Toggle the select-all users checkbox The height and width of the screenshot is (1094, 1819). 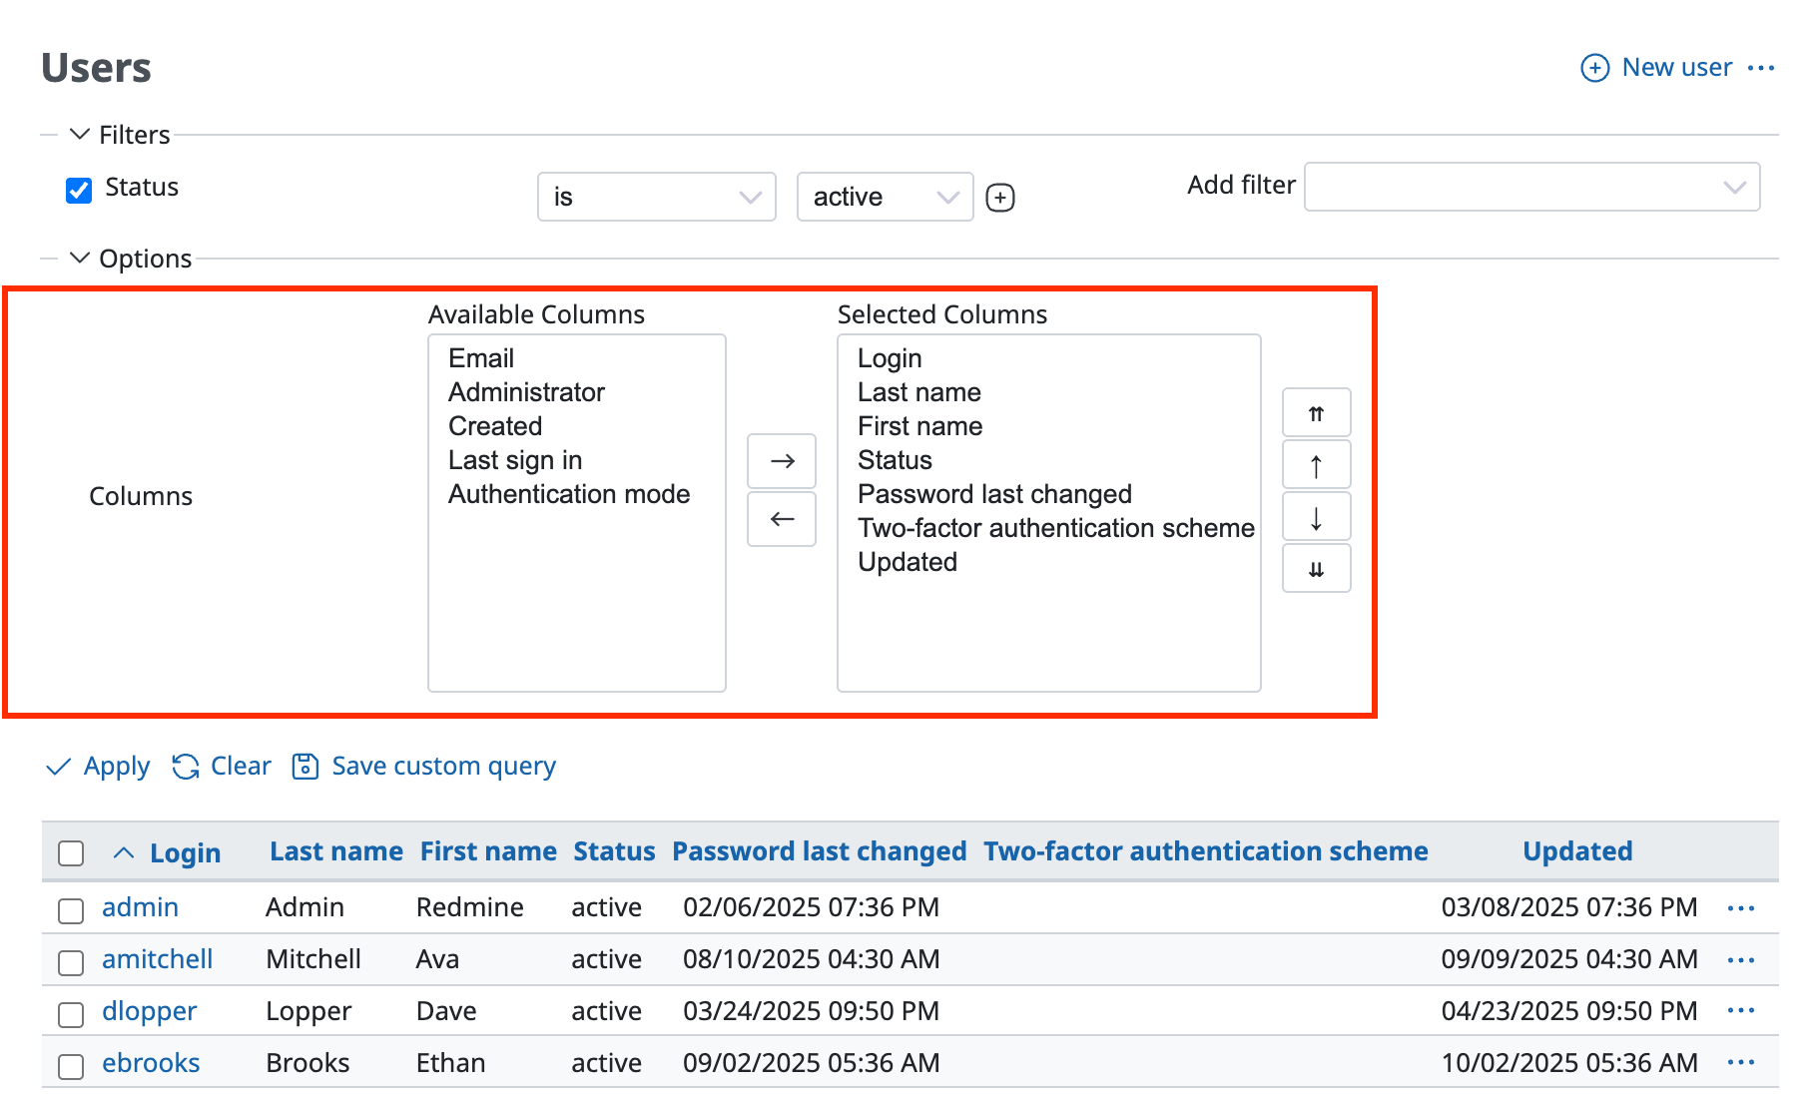71,853
